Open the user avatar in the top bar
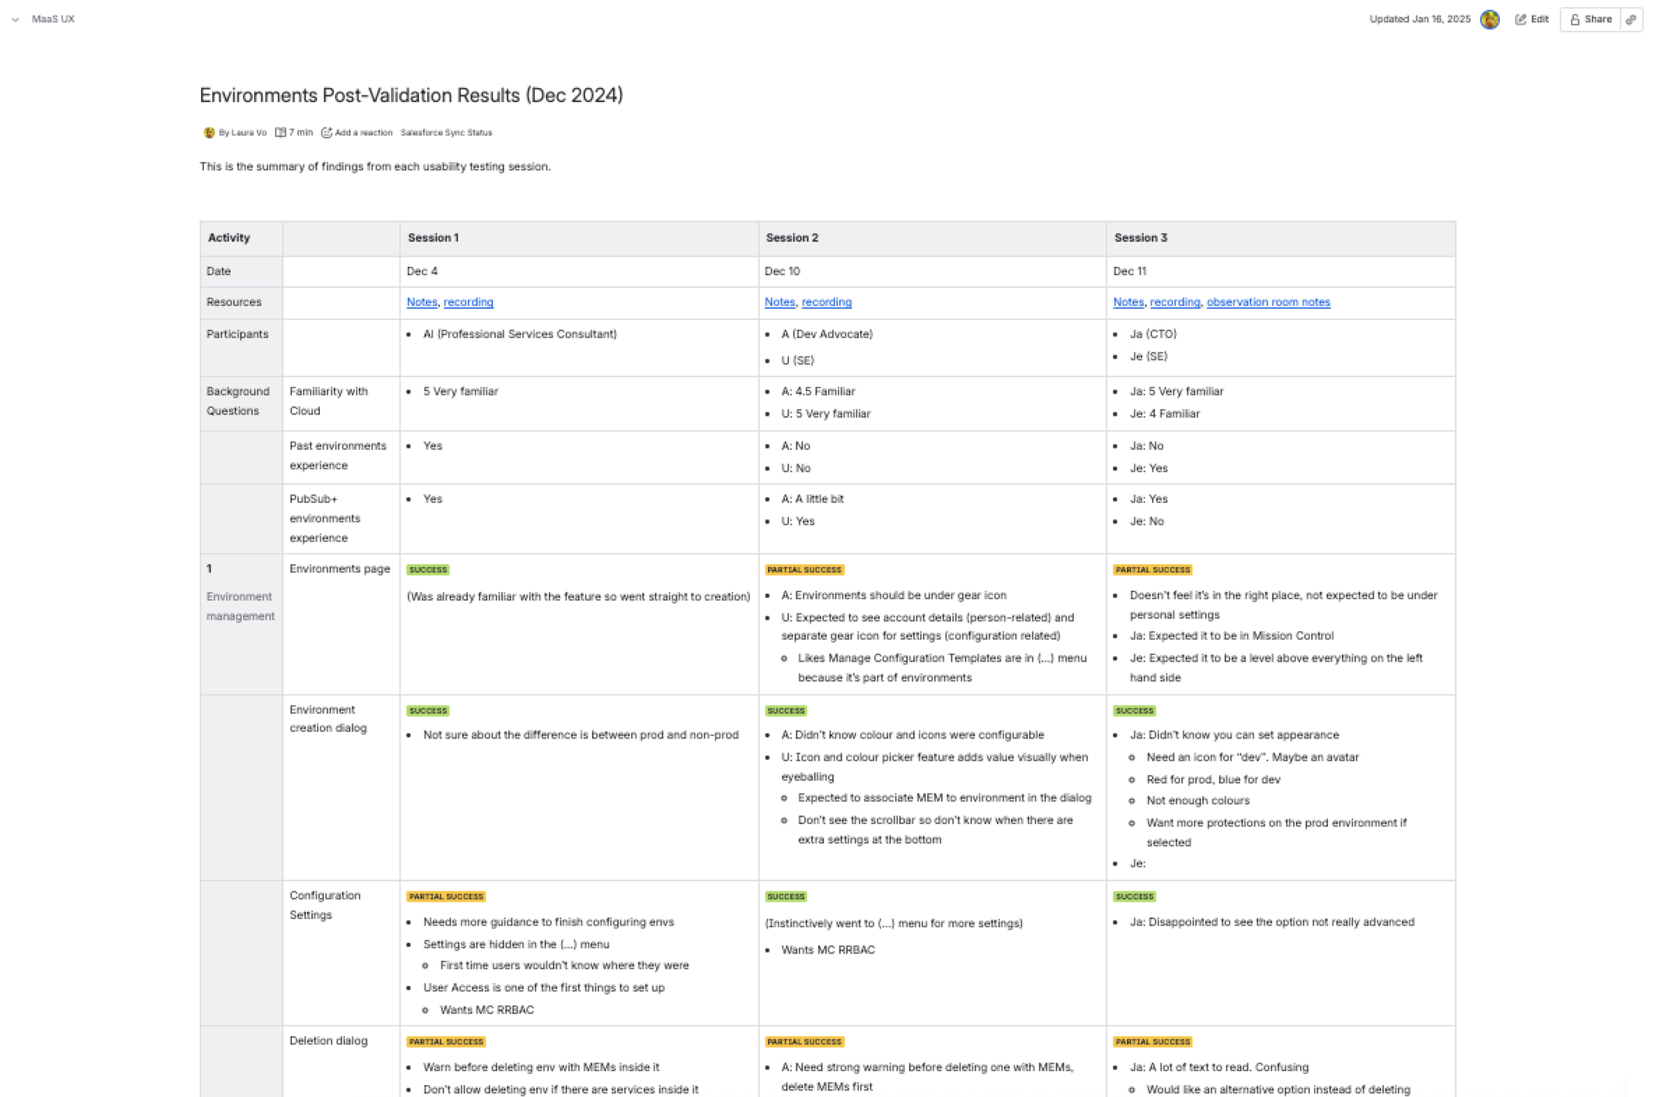1659x1097 pixels. click(x=1489, y=20)
